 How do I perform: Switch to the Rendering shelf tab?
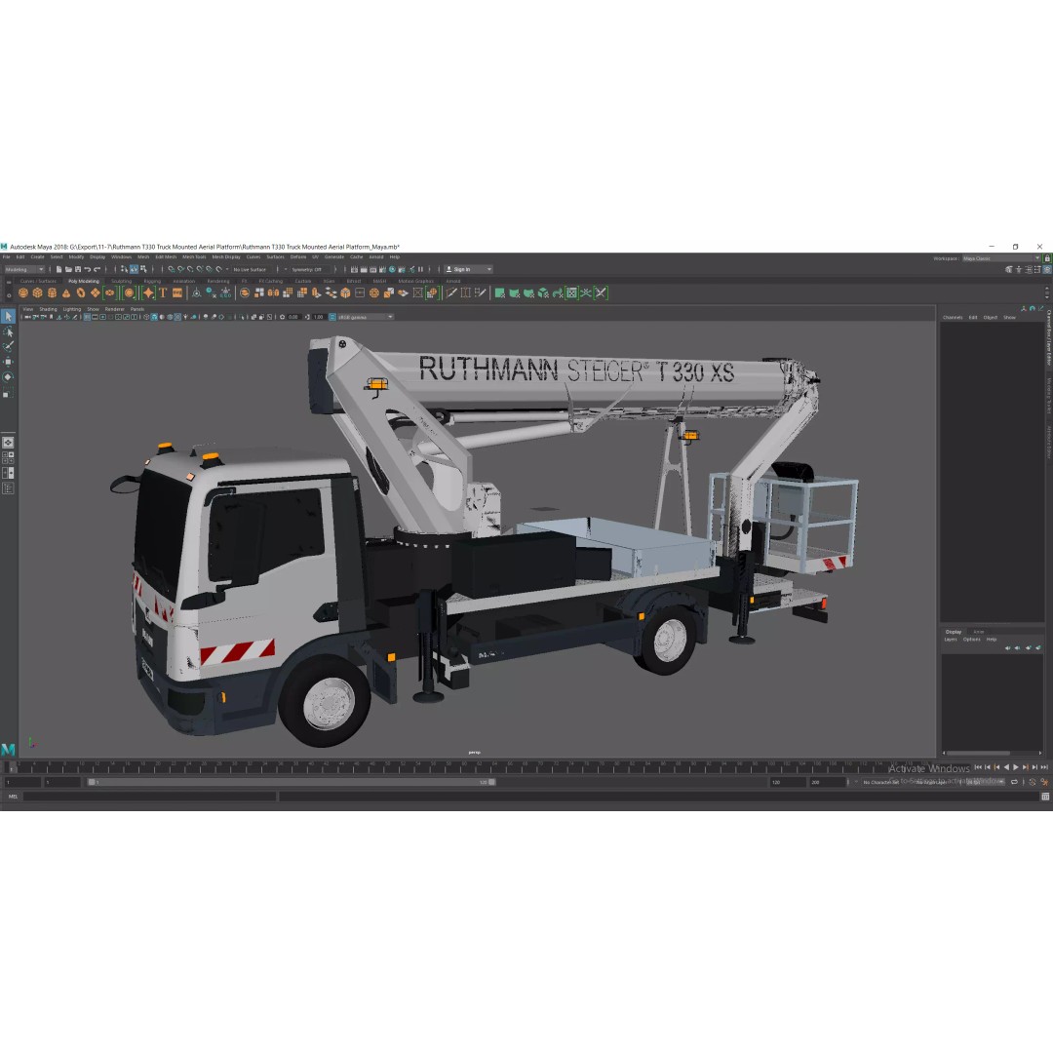(218, 281)
